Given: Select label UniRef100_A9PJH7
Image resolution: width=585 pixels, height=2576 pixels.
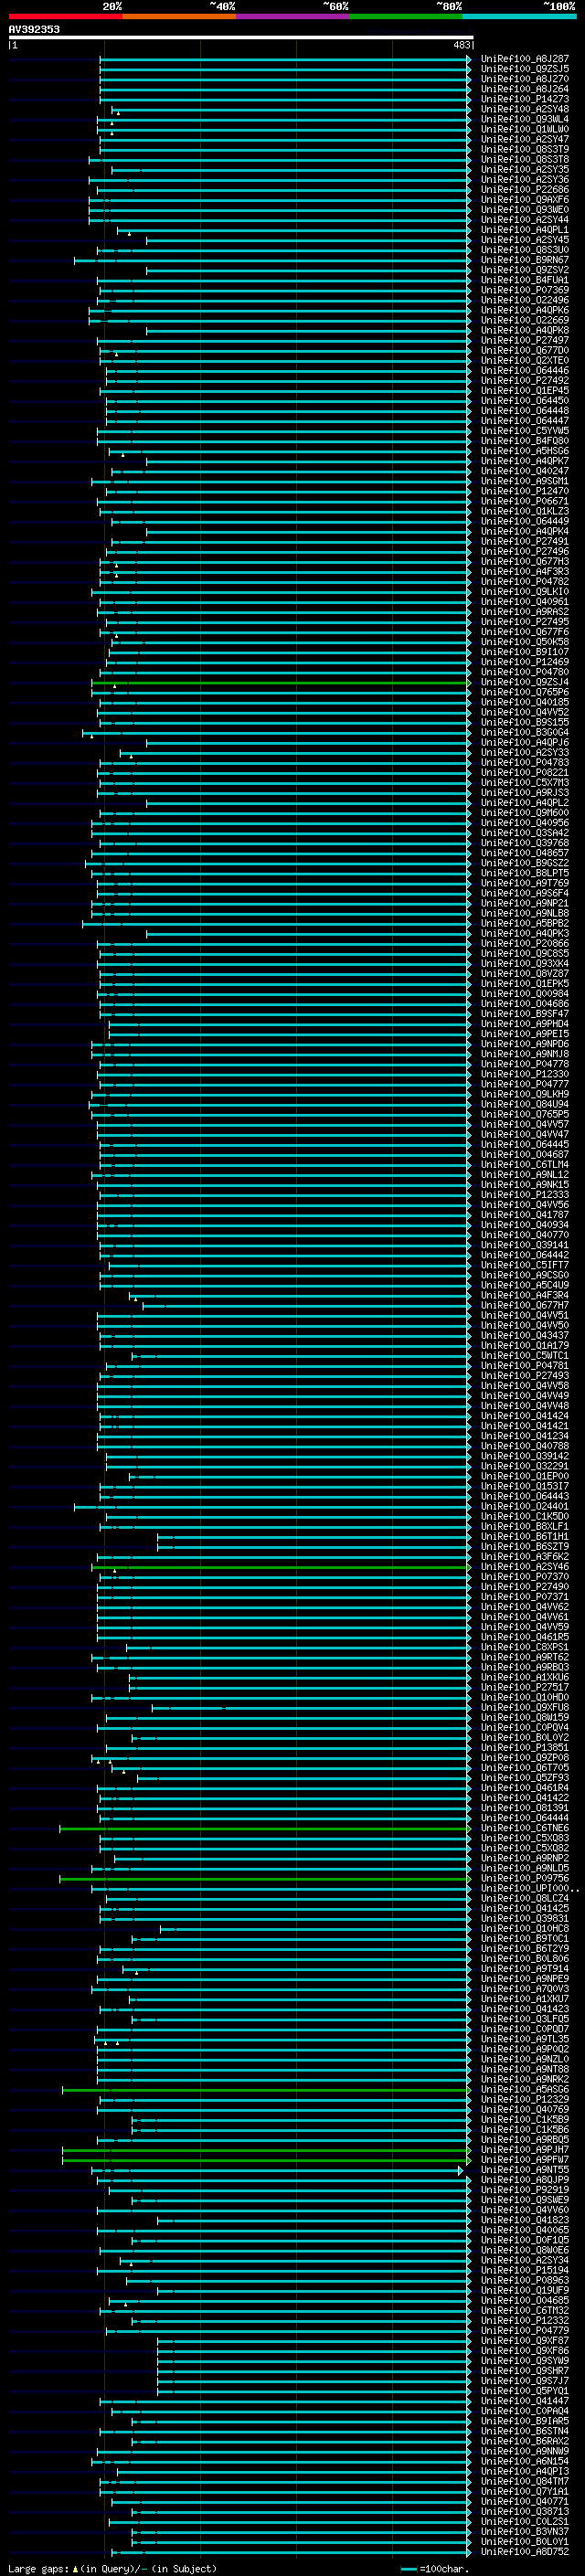Looking at the screenshot, I should pos(525,2149).
